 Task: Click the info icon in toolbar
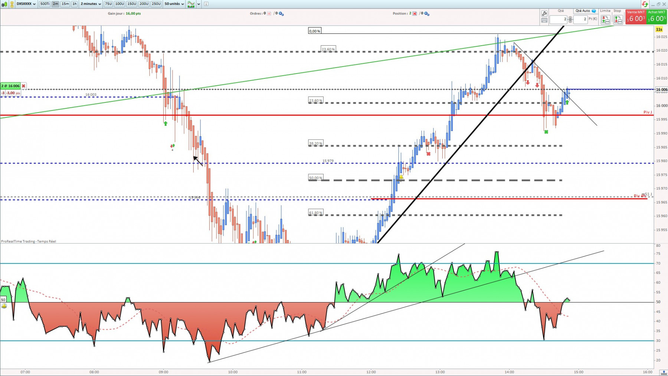pos(206,4)
